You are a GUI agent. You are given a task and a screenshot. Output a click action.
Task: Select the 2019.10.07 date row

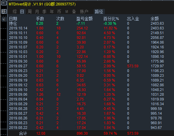coord(18,47)
